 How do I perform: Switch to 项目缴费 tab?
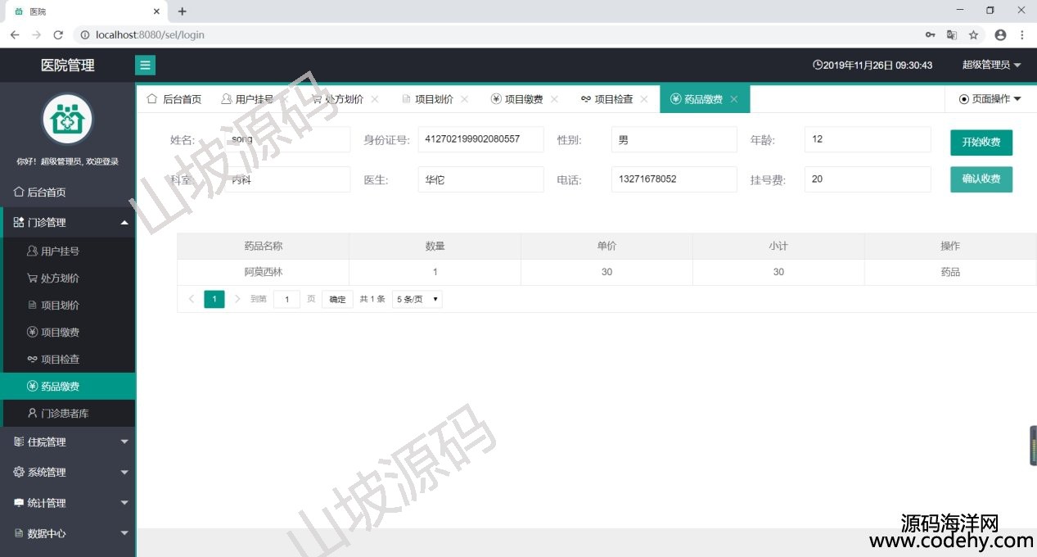click(517, 99)
